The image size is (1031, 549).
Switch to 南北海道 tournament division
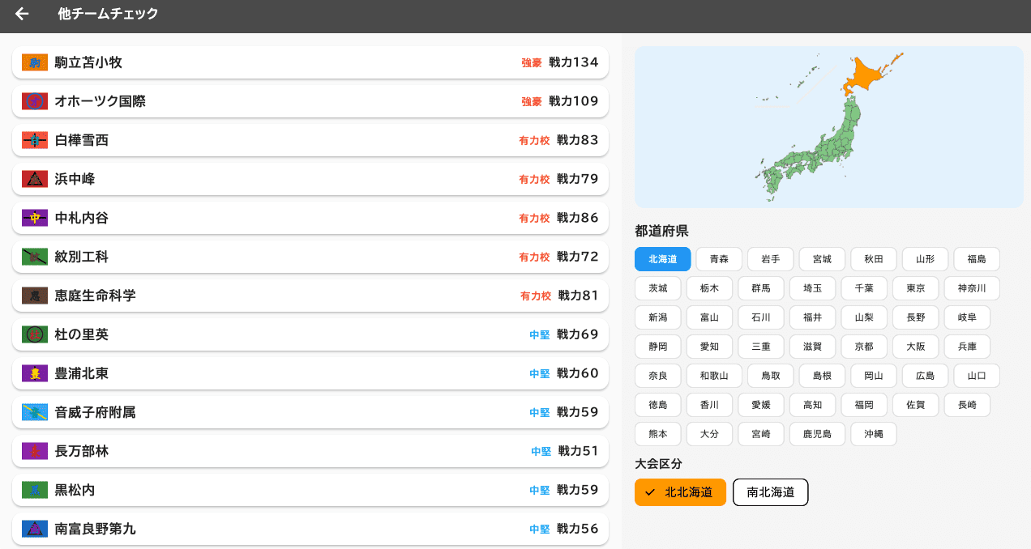tap(770, 492)
